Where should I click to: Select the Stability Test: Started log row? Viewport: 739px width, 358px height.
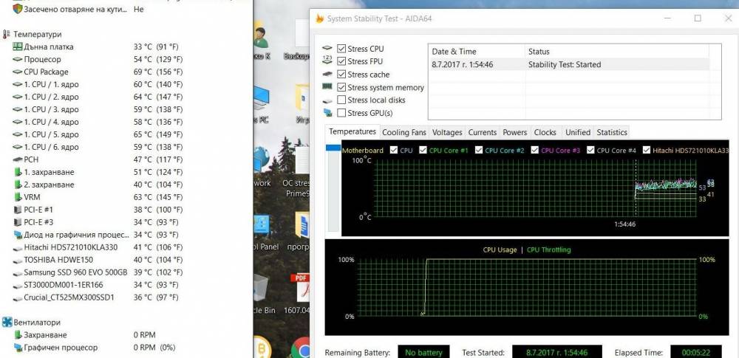pos(569,64)
